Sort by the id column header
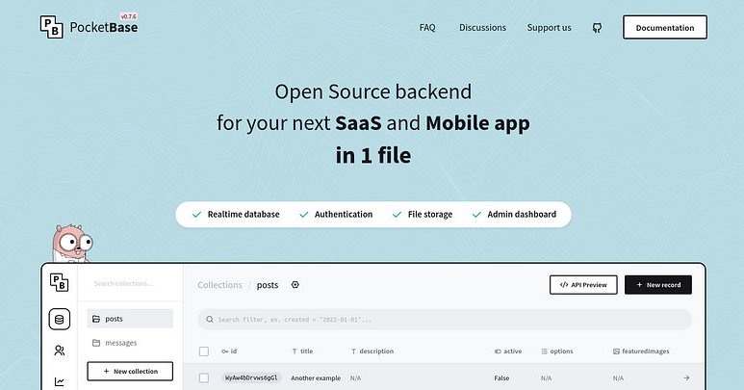 pyautogui.click(x=229, y=351)
